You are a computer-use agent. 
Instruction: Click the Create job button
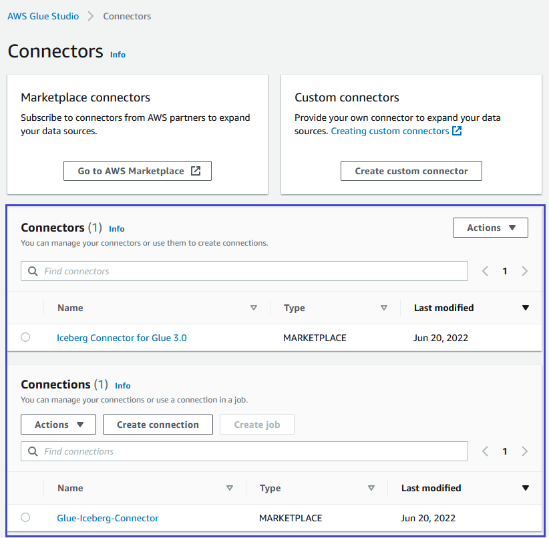pos(256,425)
